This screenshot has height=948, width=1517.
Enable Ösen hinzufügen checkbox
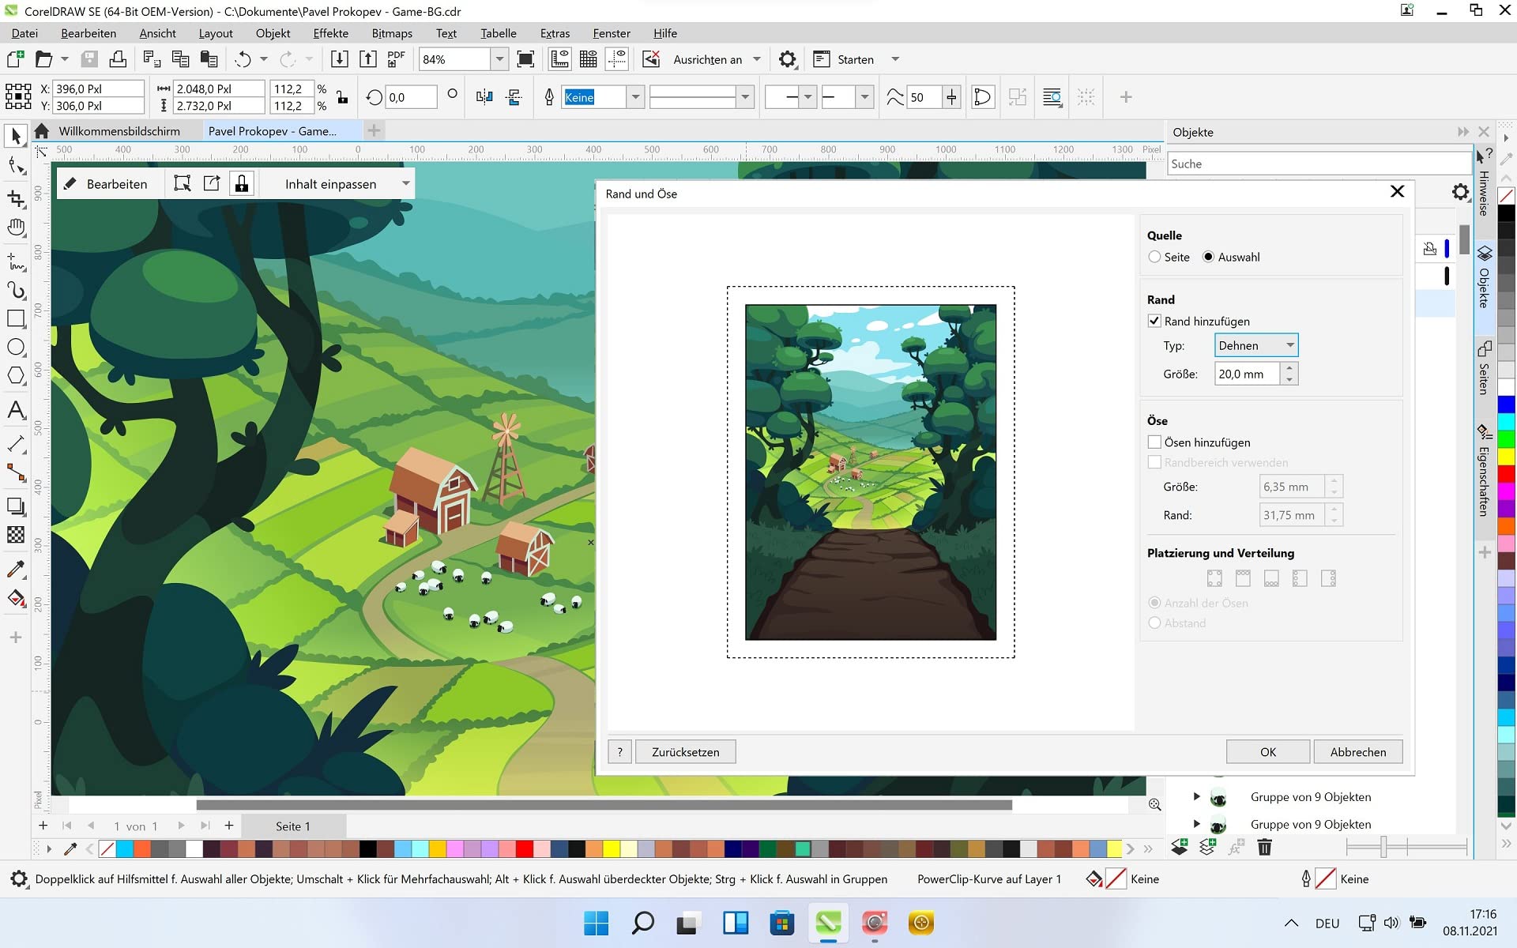point(1154,442)
